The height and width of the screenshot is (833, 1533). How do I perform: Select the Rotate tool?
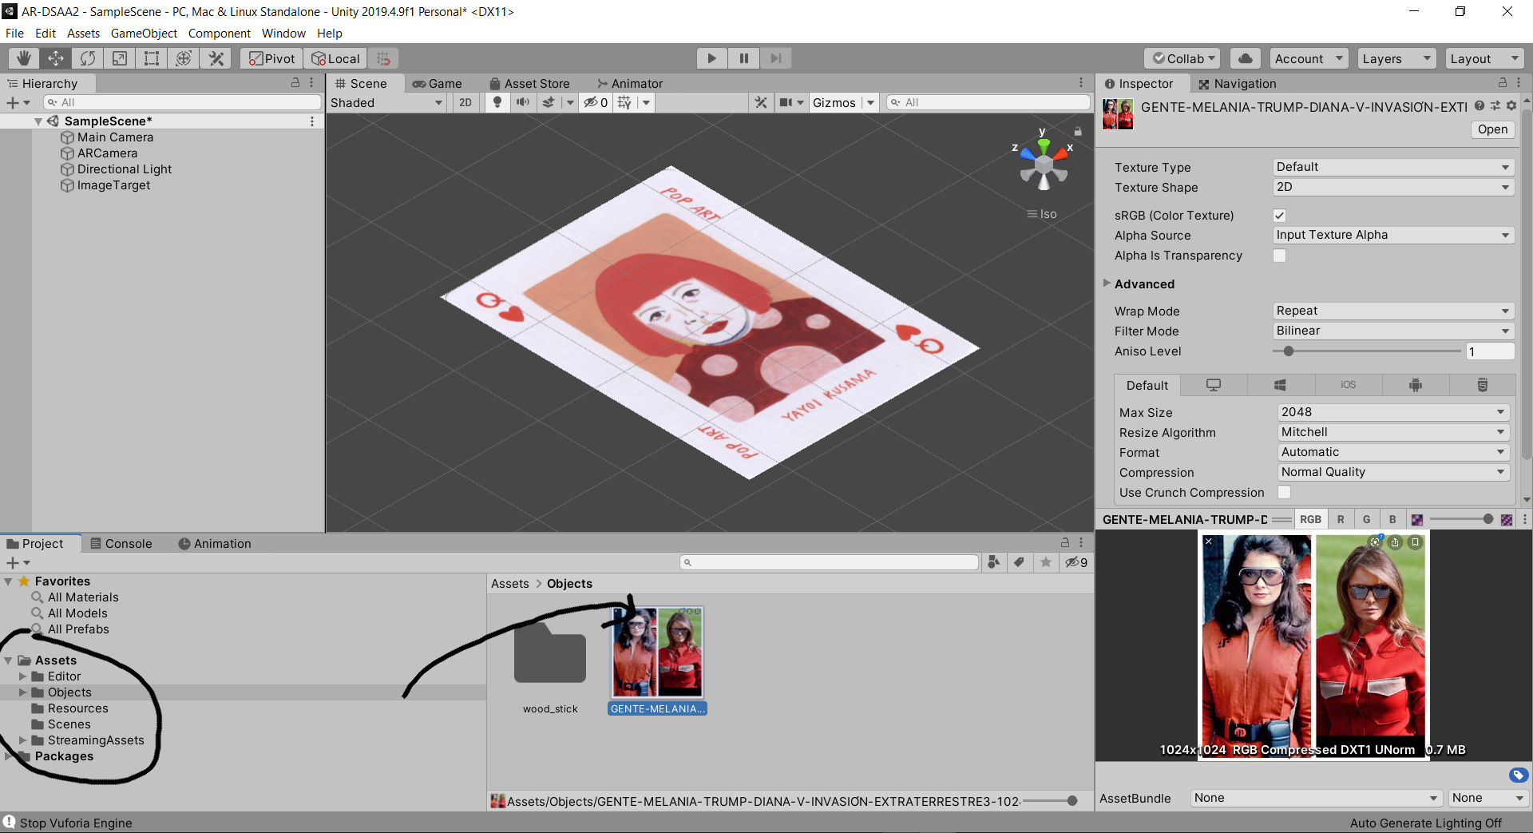coord(88,58)
